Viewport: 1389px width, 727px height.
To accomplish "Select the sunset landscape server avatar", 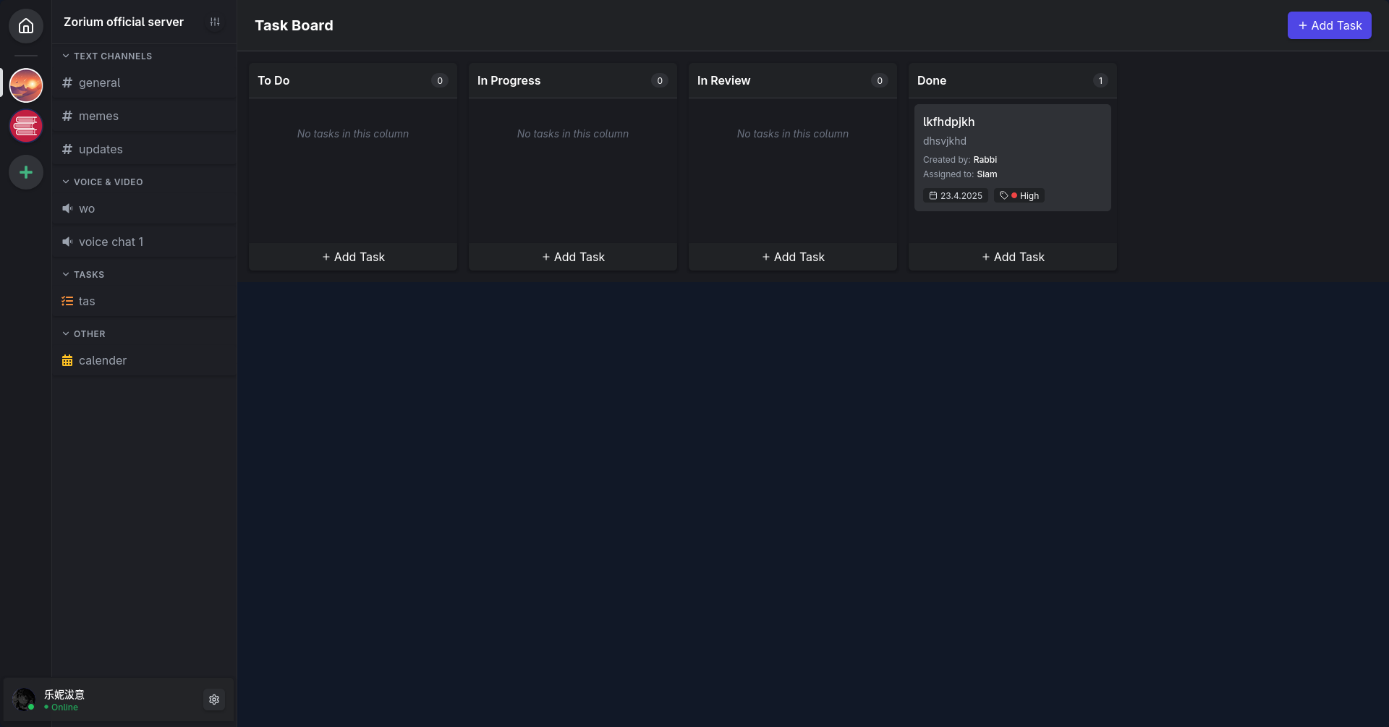I will pos(26,85).
